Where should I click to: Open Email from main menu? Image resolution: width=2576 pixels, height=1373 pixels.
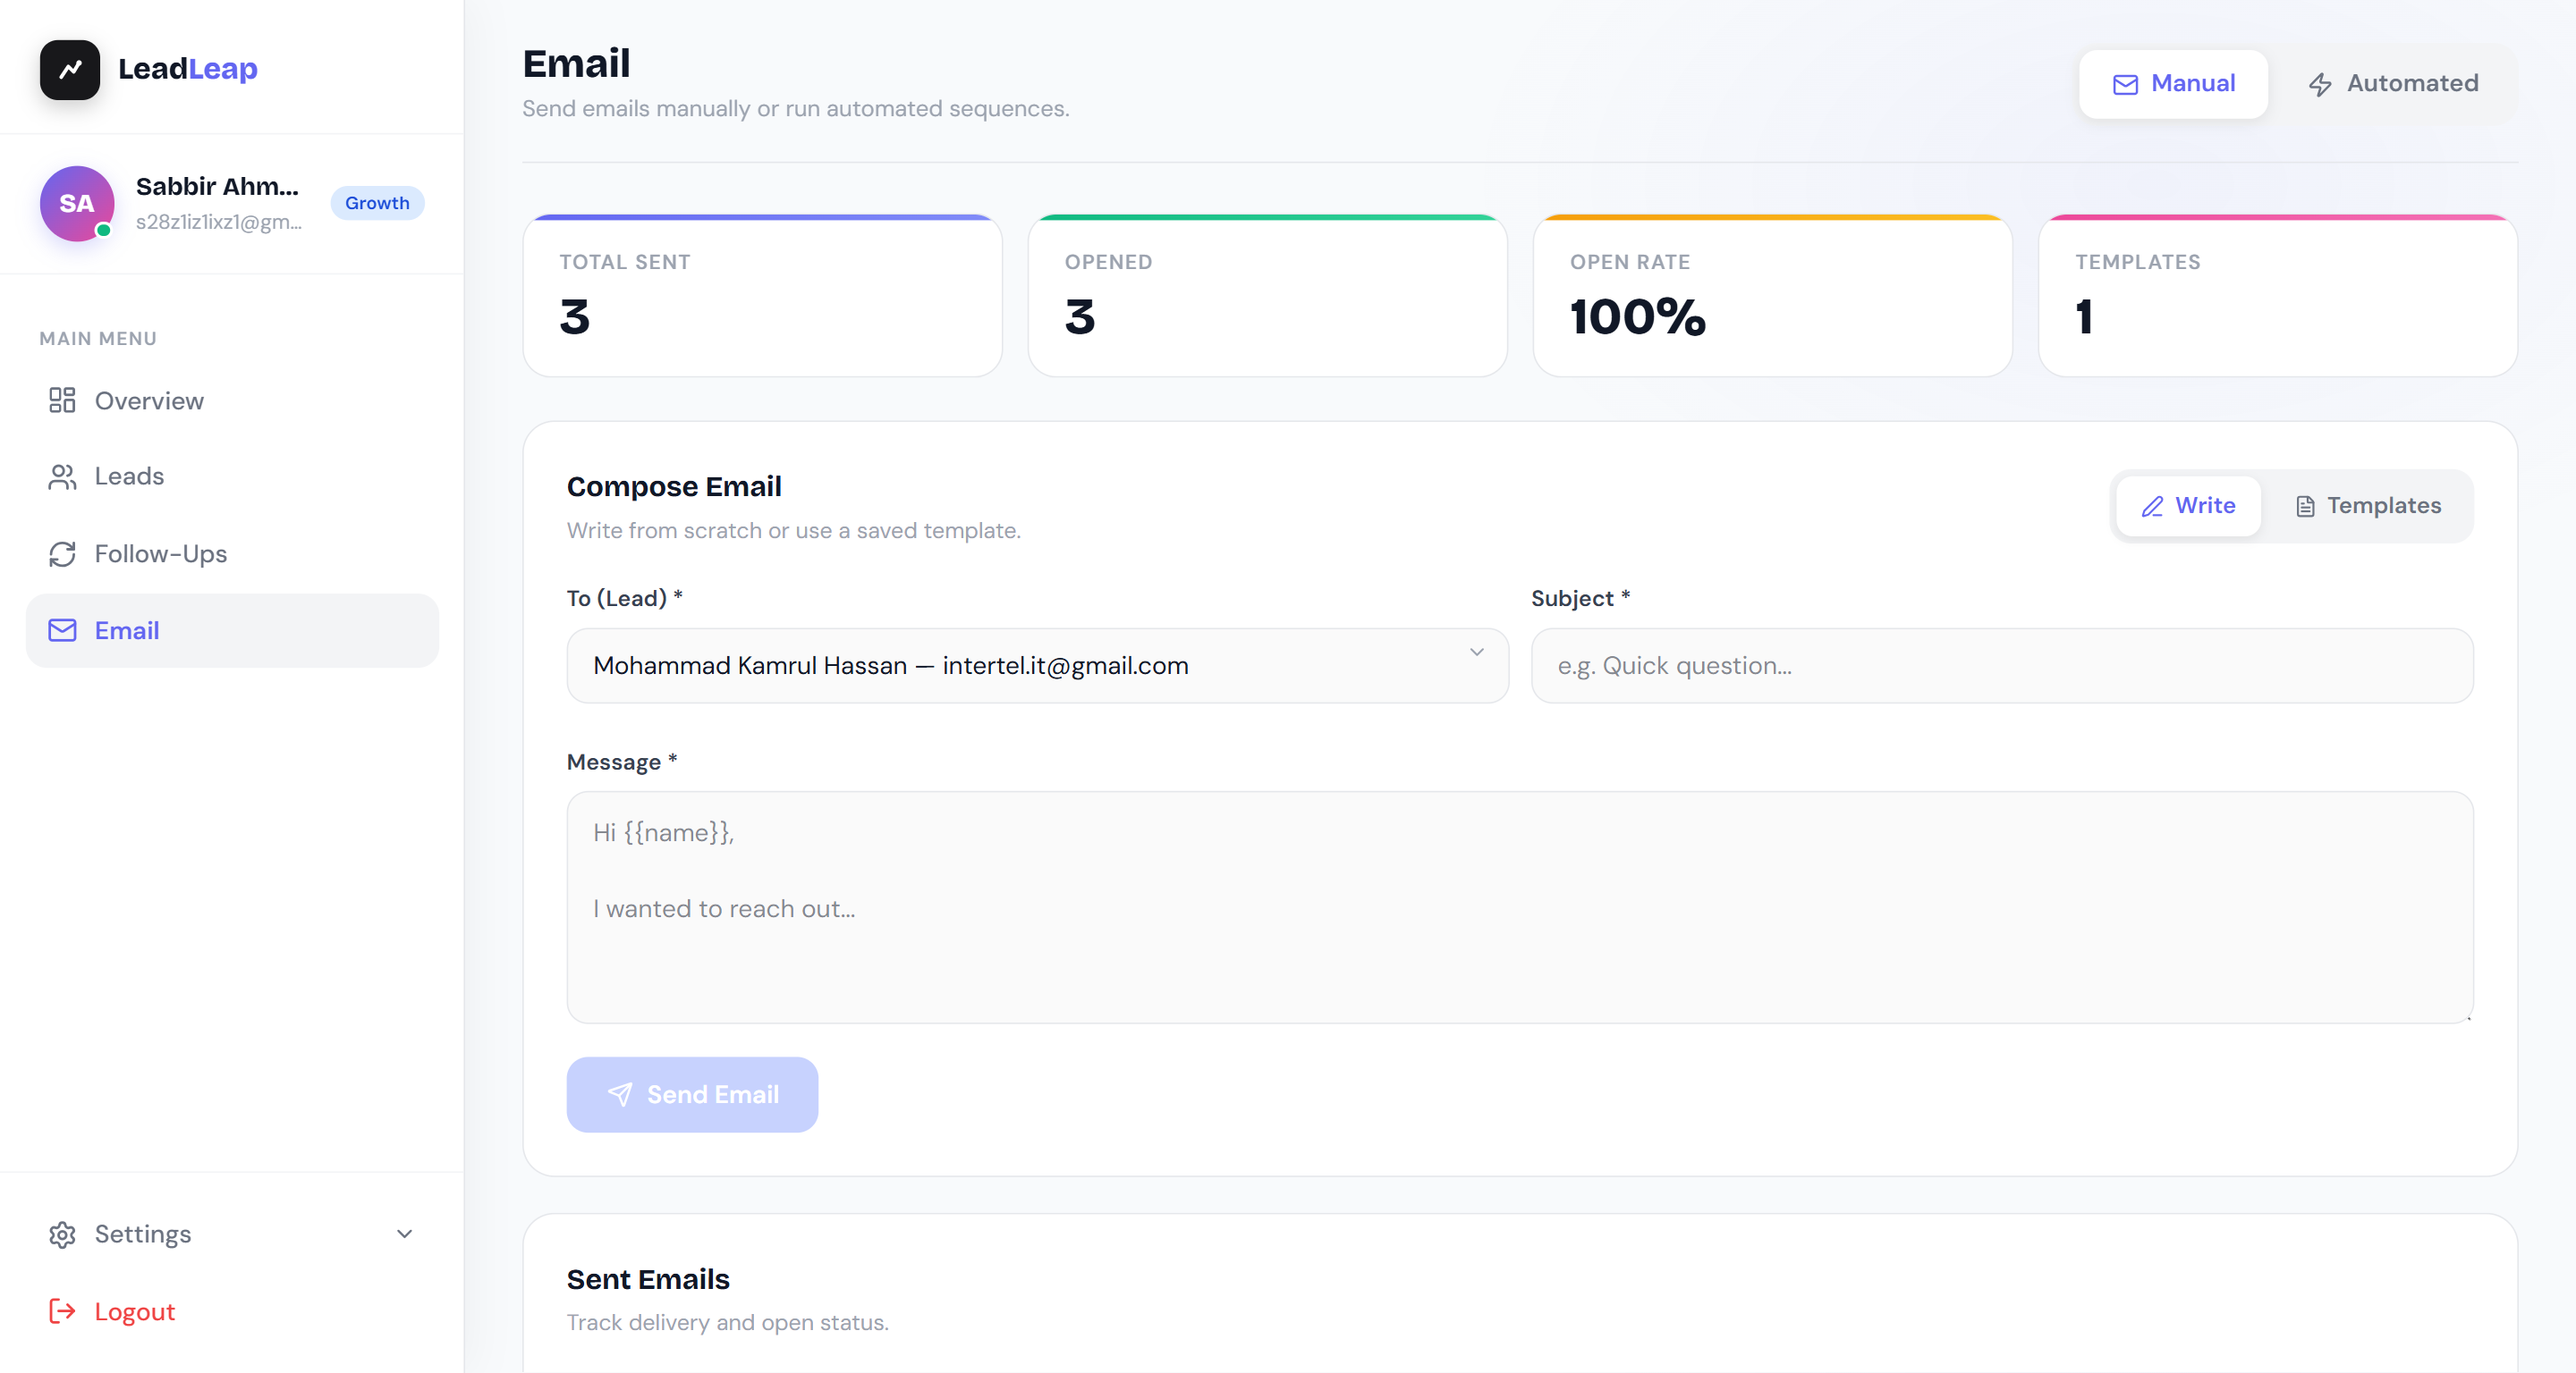click(232, 630)
